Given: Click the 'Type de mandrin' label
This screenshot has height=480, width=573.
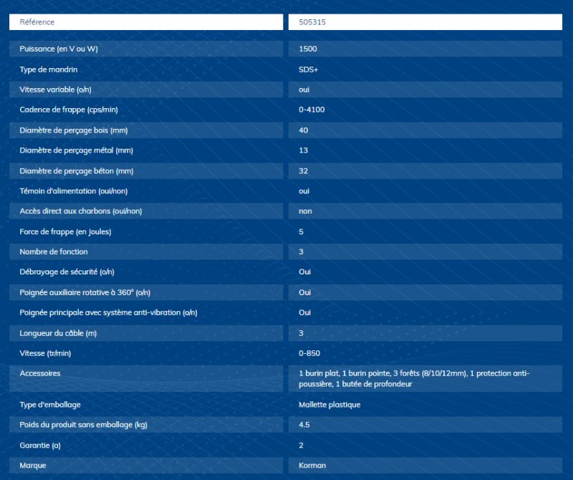Looking at the screenshot, I should pos(49,69).
